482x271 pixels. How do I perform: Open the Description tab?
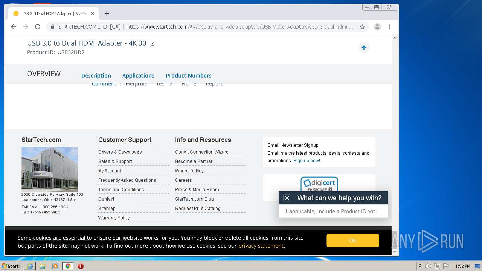tap(96, 76)
